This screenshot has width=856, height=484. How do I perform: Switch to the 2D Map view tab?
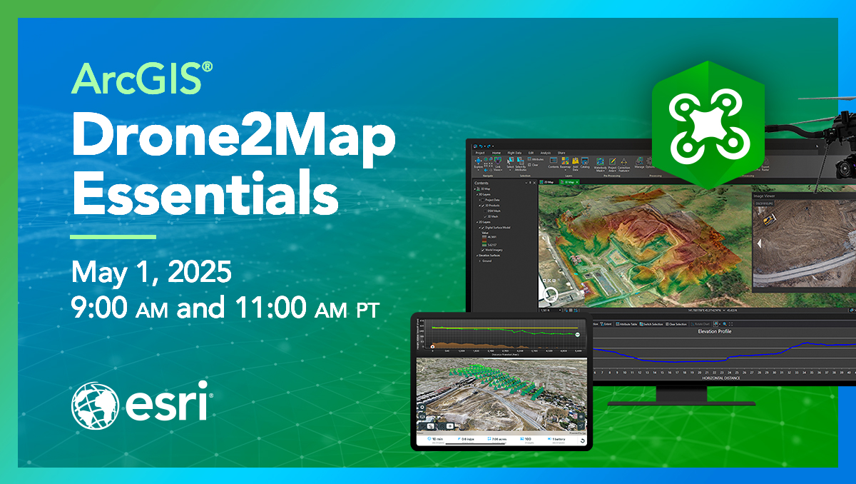pyautogui.click(x=547, y=182)
